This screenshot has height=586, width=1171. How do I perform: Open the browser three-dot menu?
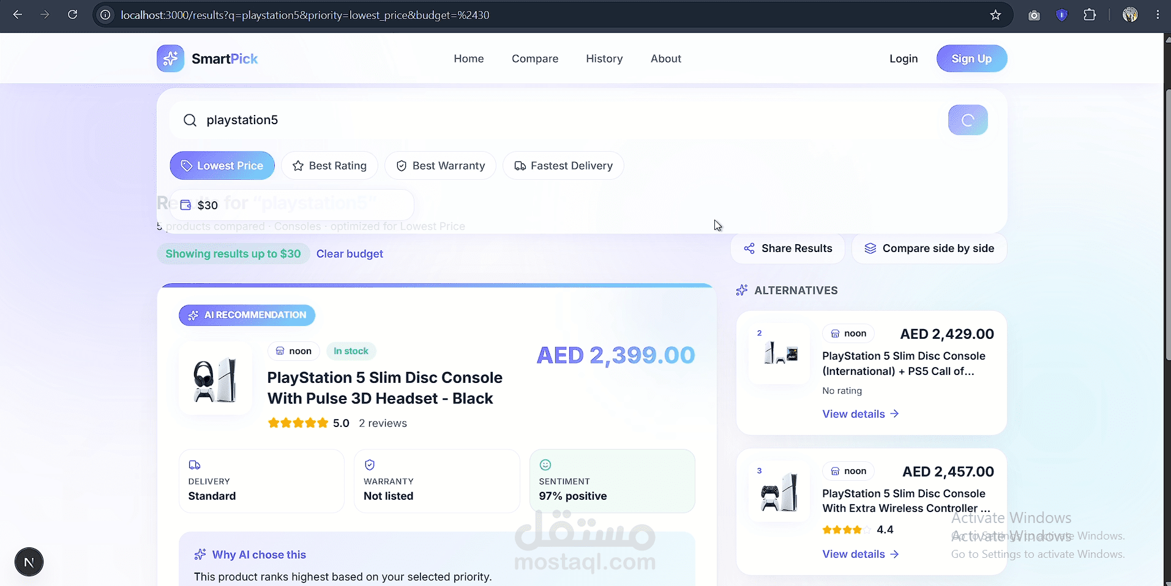coord(1158,15)
